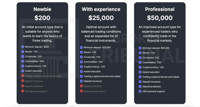Click the checkmark next to Professional Cryptocurrency 1:20

(140, 67)
